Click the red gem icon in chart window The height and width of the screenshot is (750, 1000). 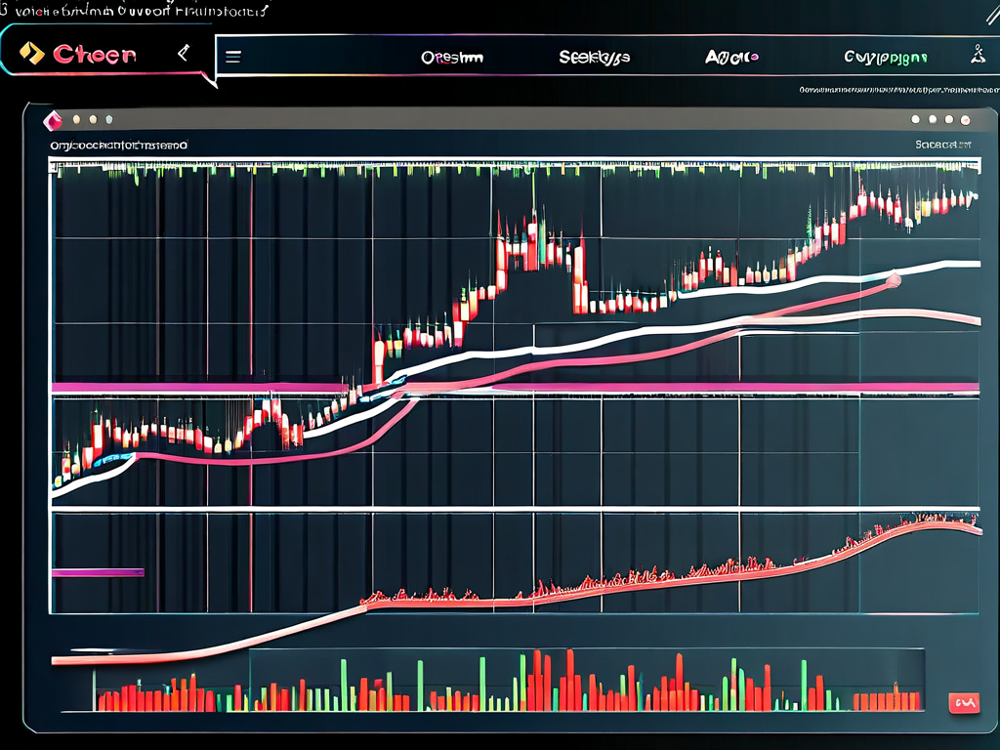pyautogui.click(x=52, y=120)
